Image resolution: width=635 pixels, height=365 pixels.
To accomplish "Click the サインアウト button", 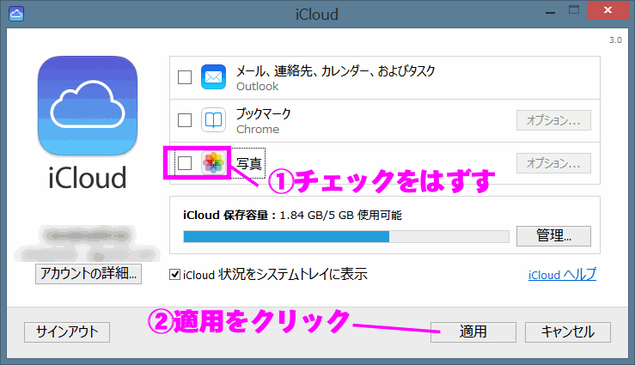I will coord(67,332).
